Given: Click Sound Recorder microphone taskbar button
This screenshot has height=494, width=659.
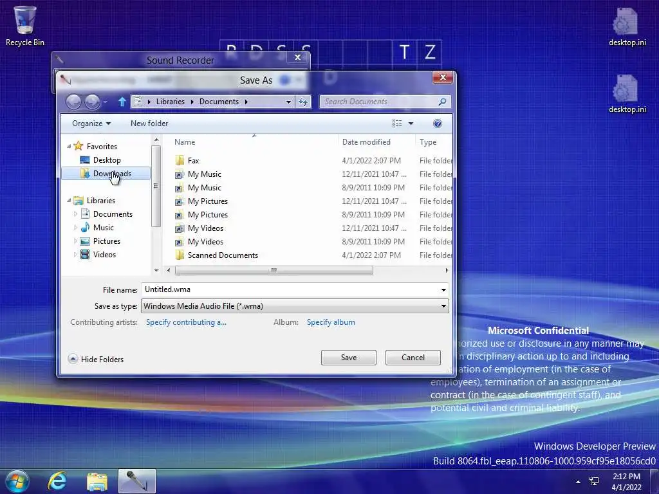Looking at the screenshot, I should pyautogui.click(x=137, y=481).
